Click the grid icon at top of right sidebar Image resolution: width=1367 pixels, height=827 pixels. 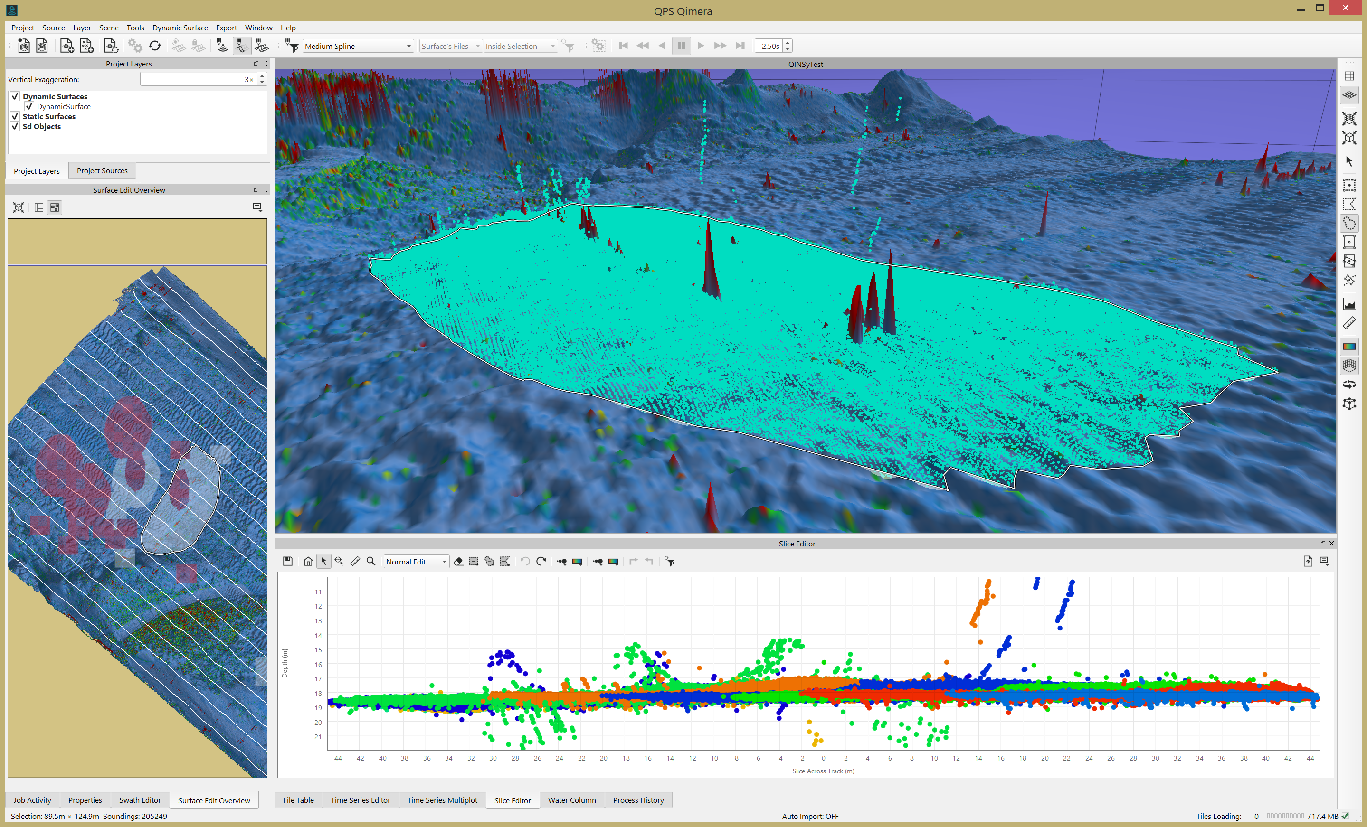coord(1349,76)
